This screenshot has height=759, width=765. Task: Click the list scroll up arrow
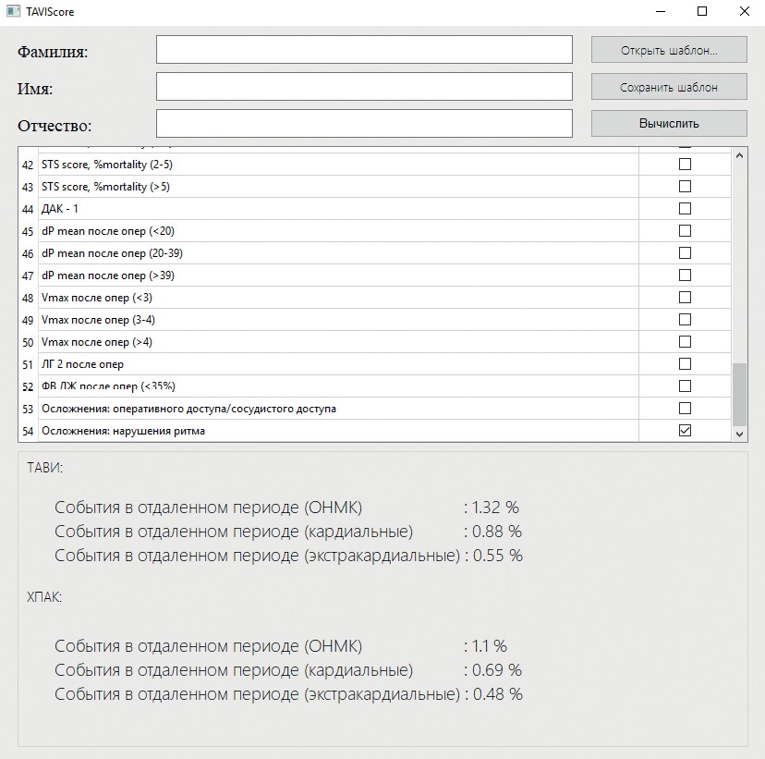tap(739, 155)
